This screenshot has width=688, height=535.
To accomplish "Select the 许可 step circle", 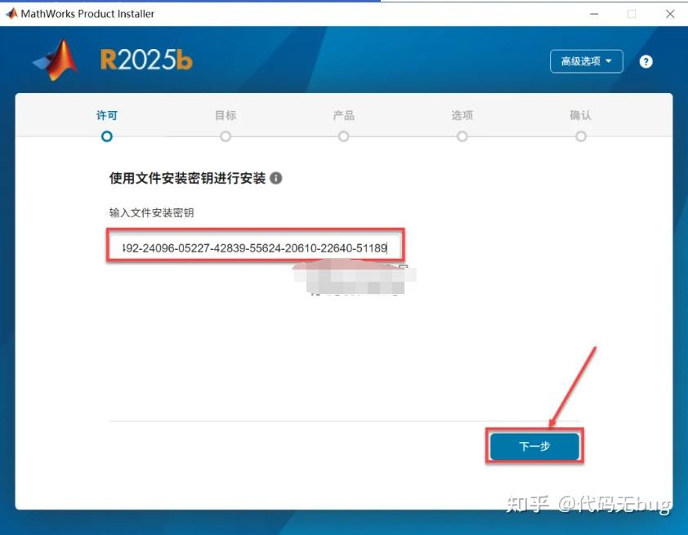I will (x=106, y=136).
